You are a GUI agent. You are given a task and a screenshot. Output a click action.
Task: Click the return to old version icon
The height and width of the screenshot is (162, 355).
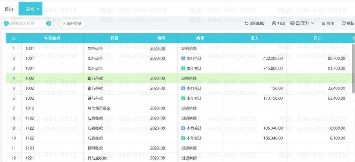(246, 23)
